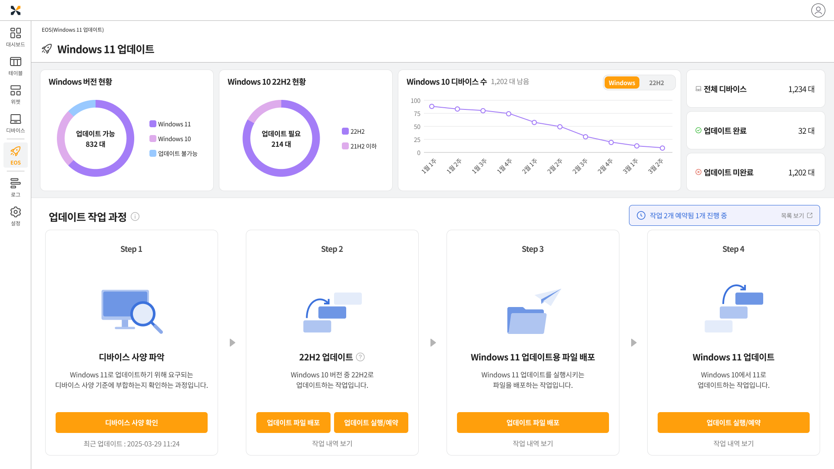Image resolution: width=834 pixels, height=469 pixels.
Task: Click the Windows 11 legend swatch
Action: [x=153, y=124]
